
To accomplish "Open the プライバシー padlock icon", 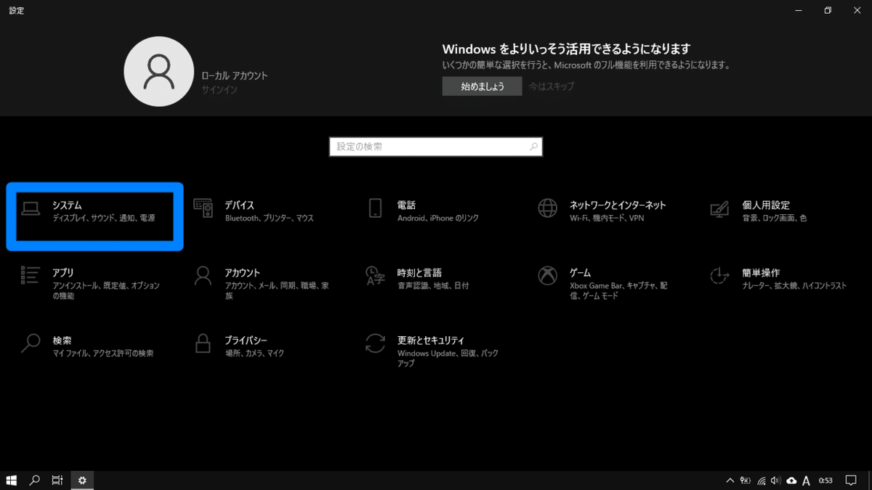I will [x=203, y=343].
